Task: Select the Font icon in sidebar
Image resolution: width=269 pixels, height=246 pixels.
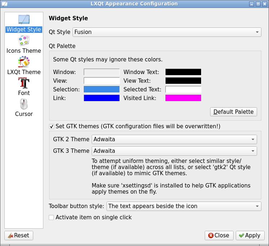Action: pyautogui.click(x=24, y=83)
